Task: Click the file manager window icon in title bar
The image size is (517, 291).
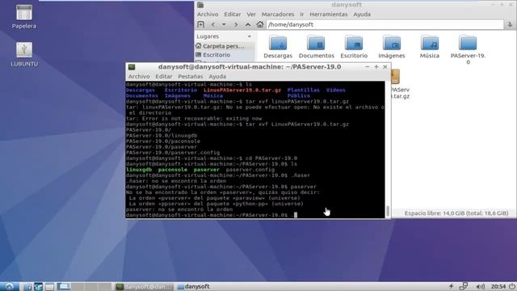Action: click(x=200, y=5)
